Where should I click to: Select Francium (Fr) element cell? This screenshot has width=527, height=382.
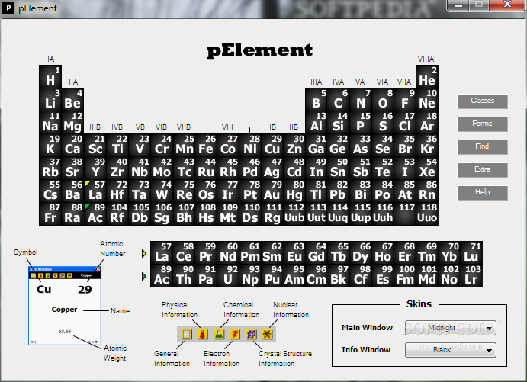point(50,213)
